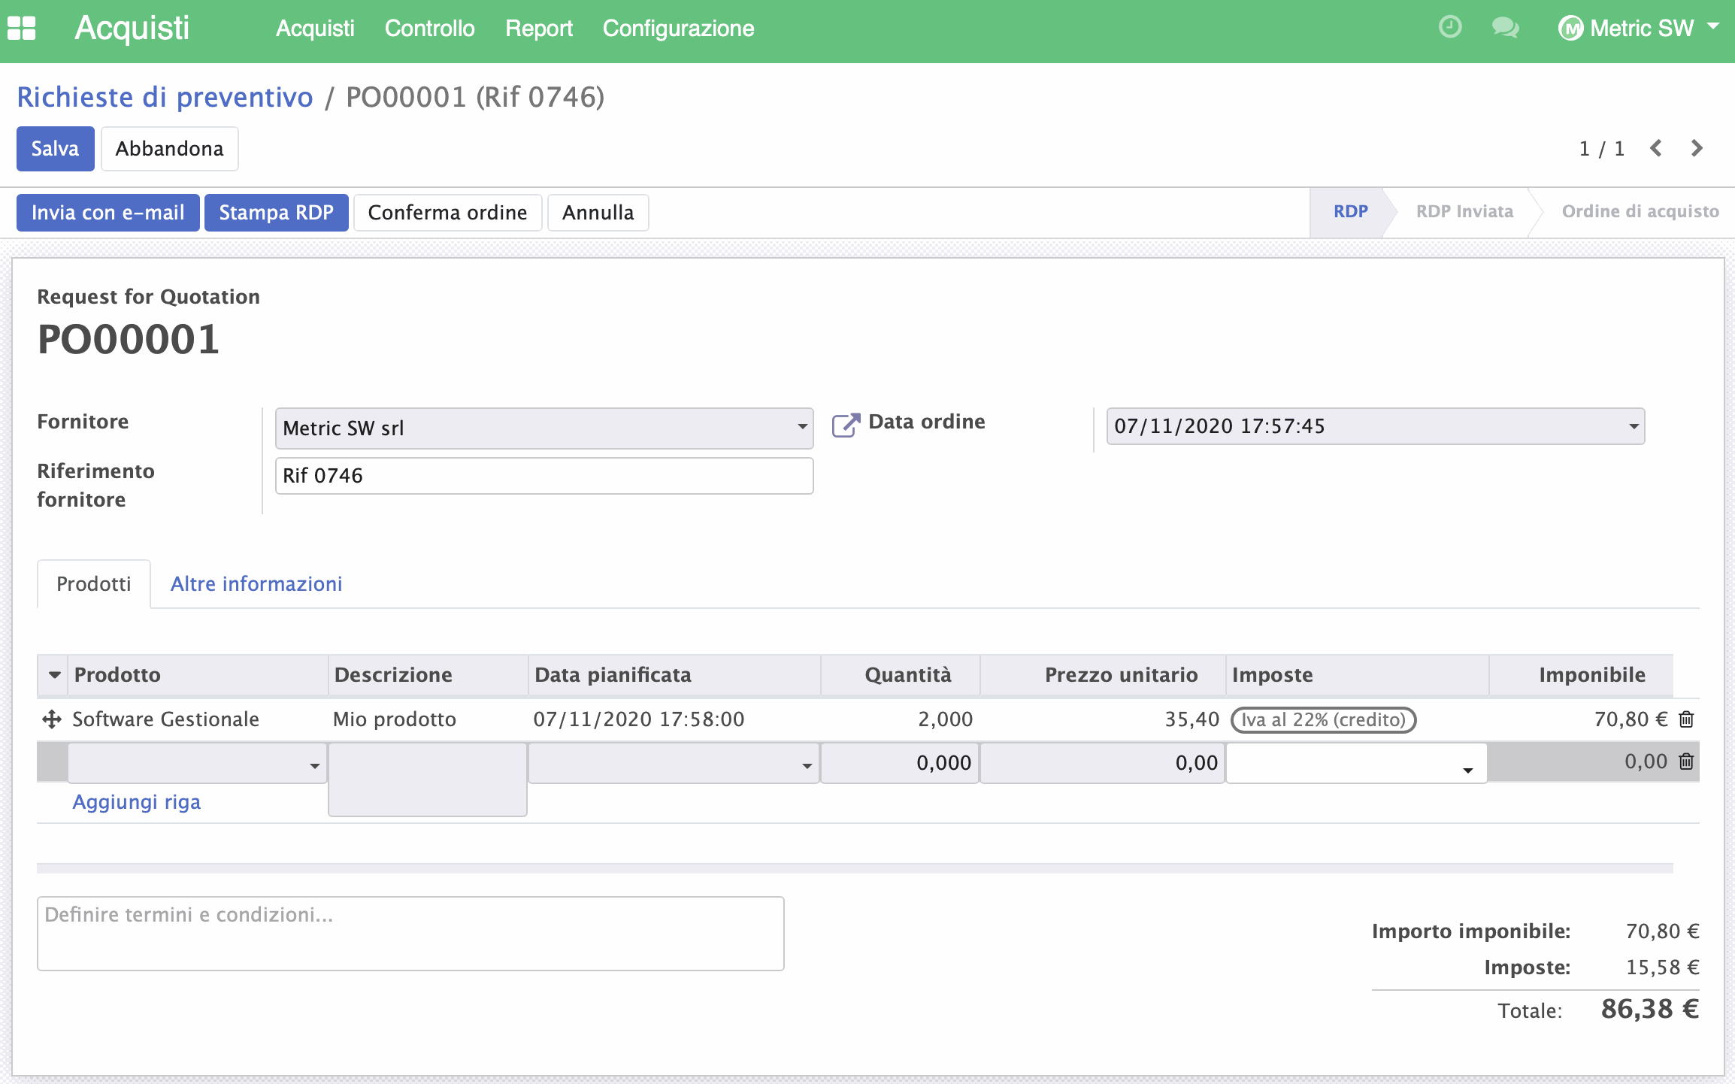The width and height of the screenshot is (1735, 1084).
Task: Click the 1 / 1 pager counter
Action: point(1602,149)
